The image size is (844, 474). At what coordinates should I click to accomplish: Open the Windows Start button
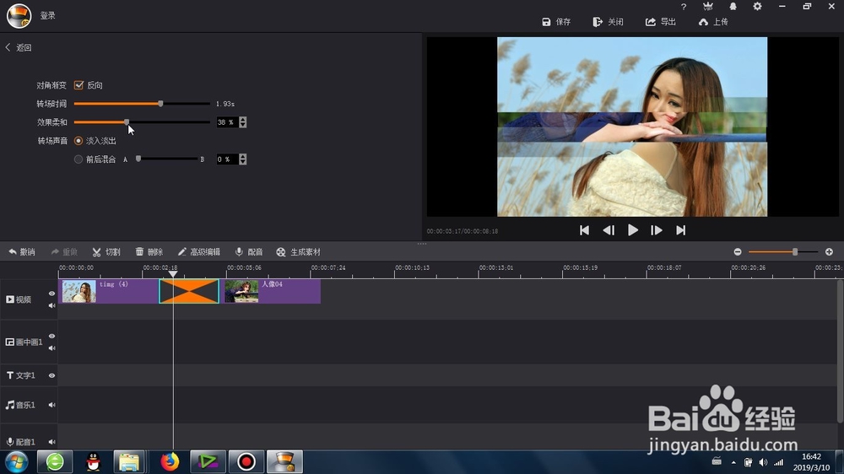(17, 461)
